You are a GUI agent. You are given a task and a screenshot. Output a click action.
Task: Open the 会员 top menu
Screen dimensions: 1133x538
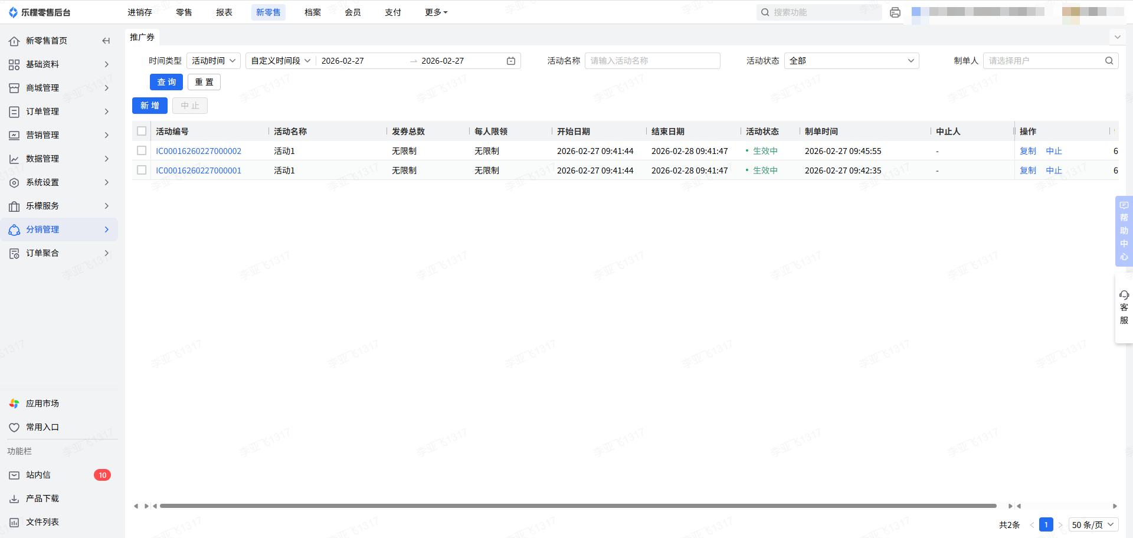(x=353, y=12)
